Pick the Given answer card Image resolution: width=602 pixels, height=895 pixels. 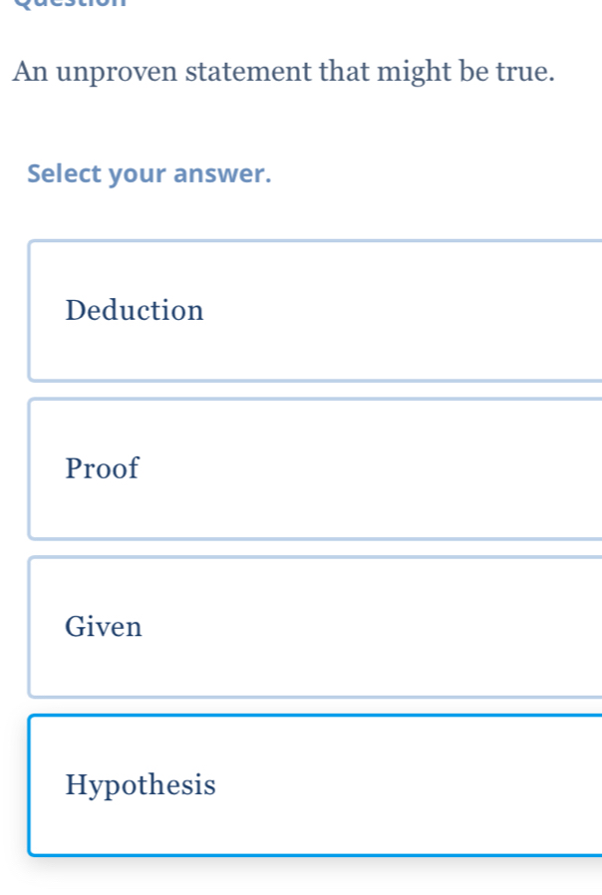299,627
